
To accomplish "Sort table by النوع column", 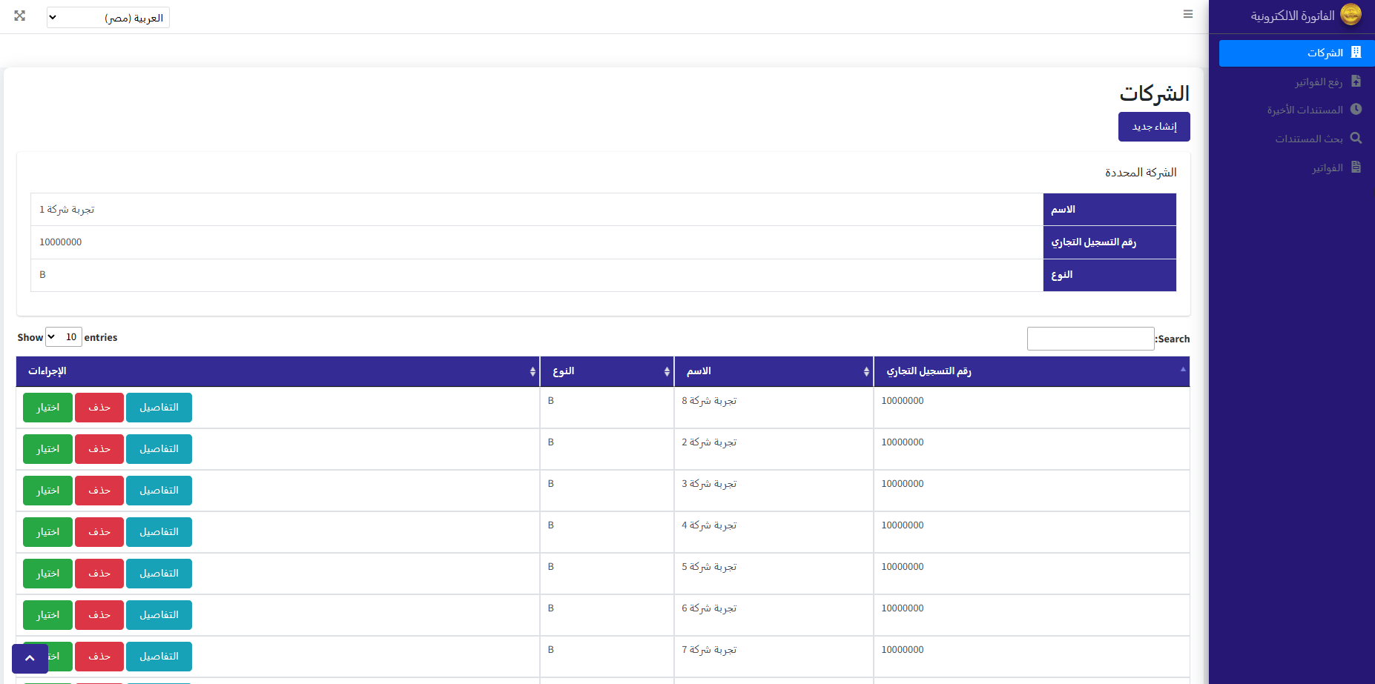I will pos(607,371).
